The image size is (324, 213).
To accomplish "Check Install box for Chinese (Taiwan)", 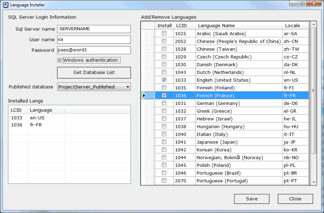I will coord(164,49).
